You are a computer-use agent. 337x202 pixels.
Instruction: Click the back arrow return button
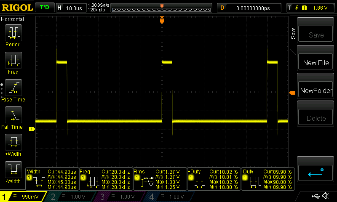(x=315, y=173)
